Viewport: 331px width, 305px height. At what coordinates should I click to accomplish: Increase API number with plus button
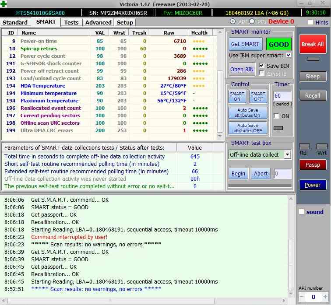click(x=324, y=297)
